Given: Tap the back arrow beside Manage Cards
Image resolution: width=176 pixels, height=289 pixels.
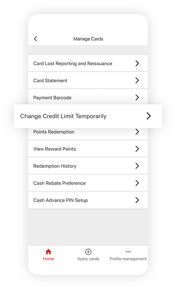Looking at the screenshot, I should [x=36, y=39].
